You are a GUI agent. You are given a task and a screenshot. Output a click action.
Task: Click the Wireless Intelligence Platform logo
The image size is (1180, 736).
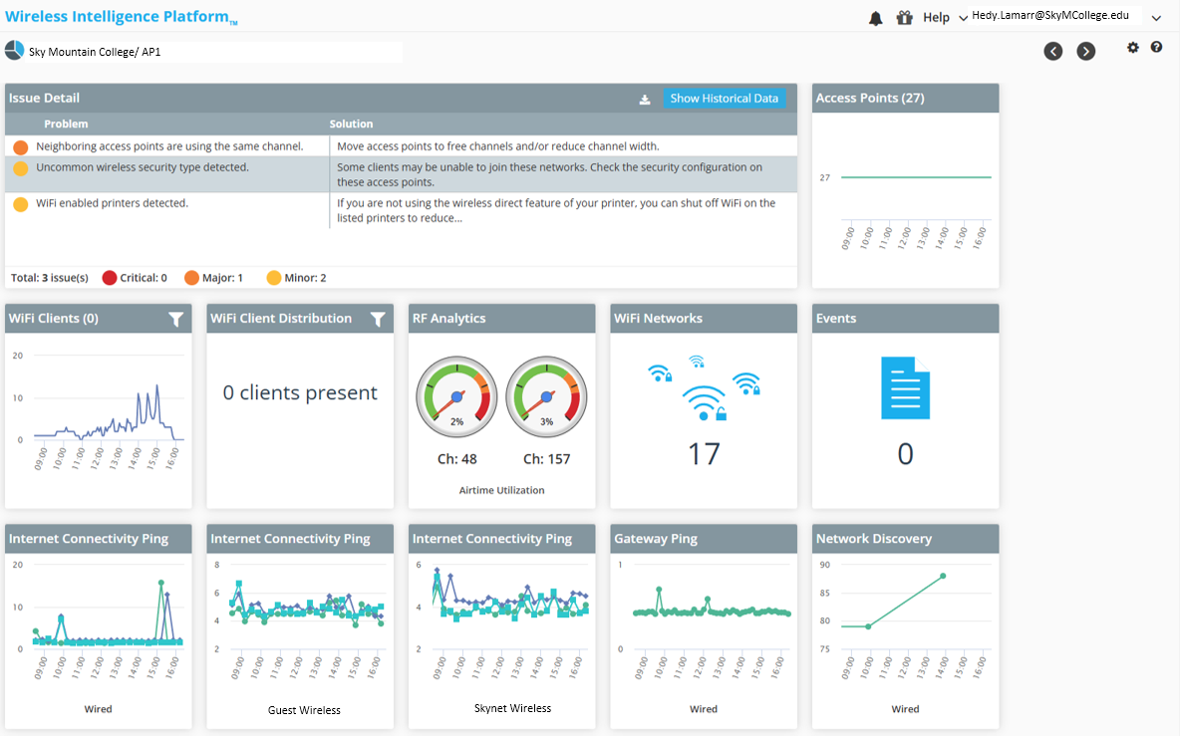coord(121,17)
